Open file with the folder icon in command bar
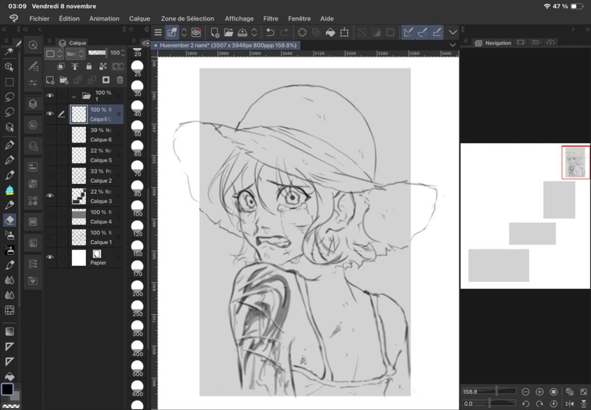This screenshot has height=410, width=591. point(228,32)
